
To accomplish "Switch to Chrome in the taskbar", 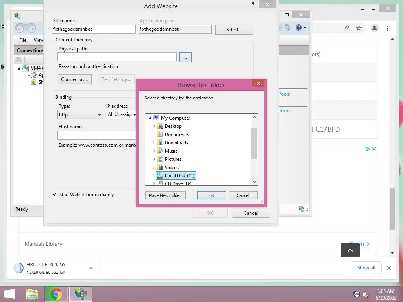I will tap(56, 294).
